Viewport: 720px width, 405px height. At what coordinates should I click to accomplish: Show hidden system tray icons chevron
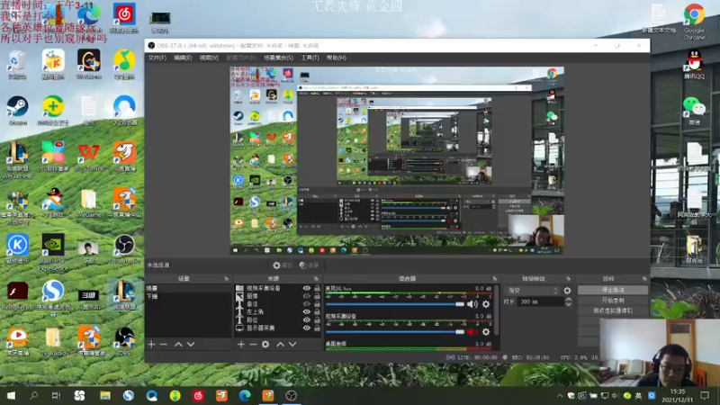(x=559, y=395)
